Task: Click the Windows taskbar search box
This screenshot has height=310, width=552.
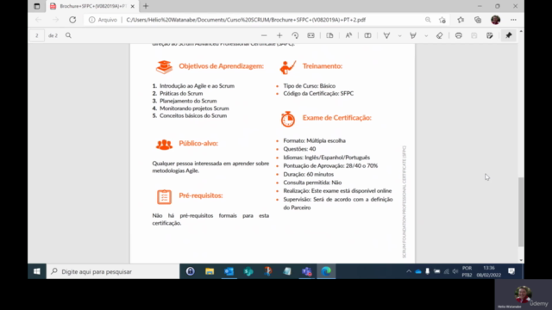Action: (113, 271)
